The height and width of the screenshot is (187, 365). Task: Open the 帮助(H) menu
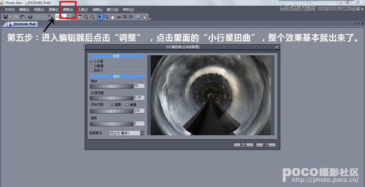pyautogui.click(x=128, y=10)
